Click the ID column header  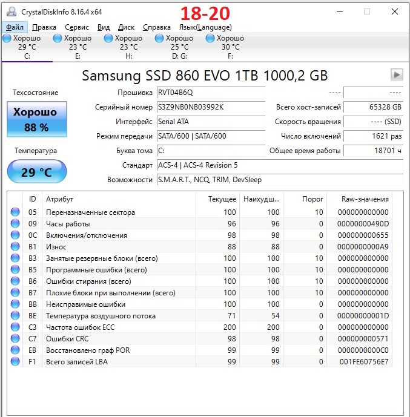pos(32,199)
